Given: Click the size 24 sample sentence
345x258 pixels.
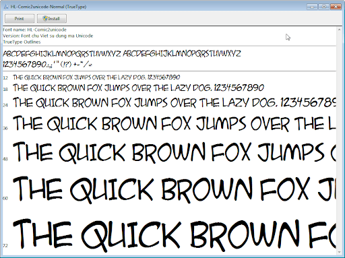Looking at the screenshot, I should (x=175, y=102).
